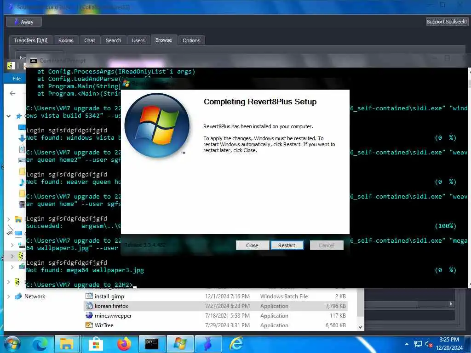Switch to Command Prompt on the taskbar
Viewport: 471px width, 353px height.
tap(152, 344)
